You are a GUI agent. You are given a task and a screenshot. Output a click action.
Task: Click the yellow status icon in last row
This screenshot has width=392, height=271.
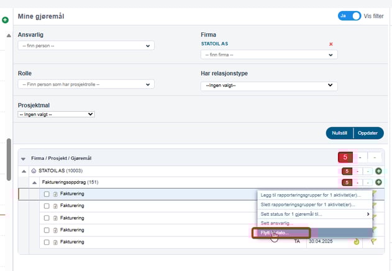tap(356, 241)
